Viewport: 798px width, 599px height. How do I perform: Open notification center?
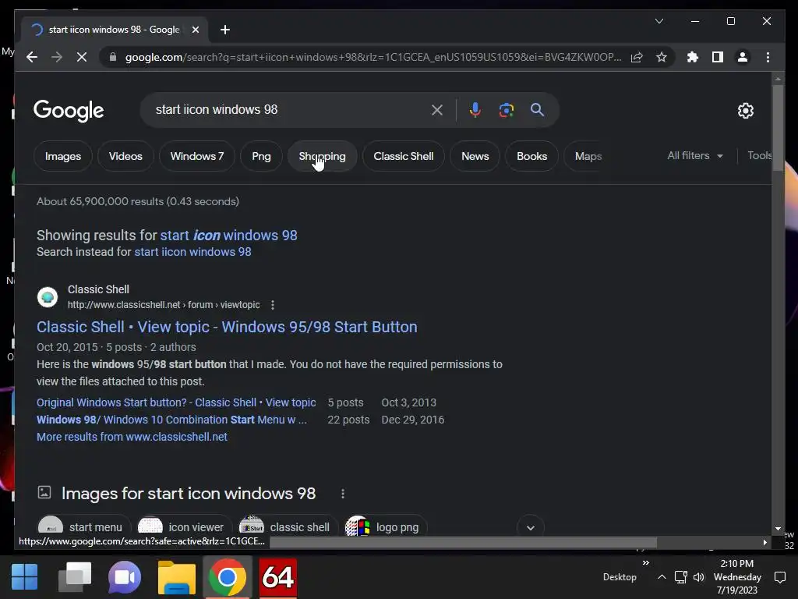[779, 577]
